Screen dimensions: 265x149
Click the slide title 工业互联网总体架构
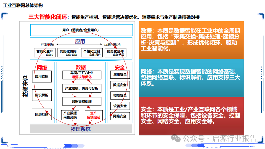tap(23, 6)
